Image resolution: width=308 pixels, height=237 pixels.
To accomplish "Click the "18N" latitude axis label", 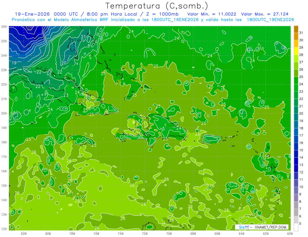I will click(x=4, y=142).
